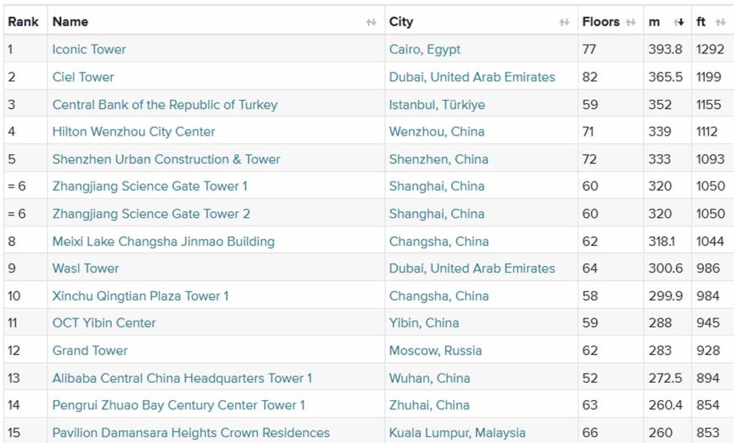The width and height of the screenshot is (734, 443).
Task: Sort by ft column sort arrows
Action: (720, 22)
